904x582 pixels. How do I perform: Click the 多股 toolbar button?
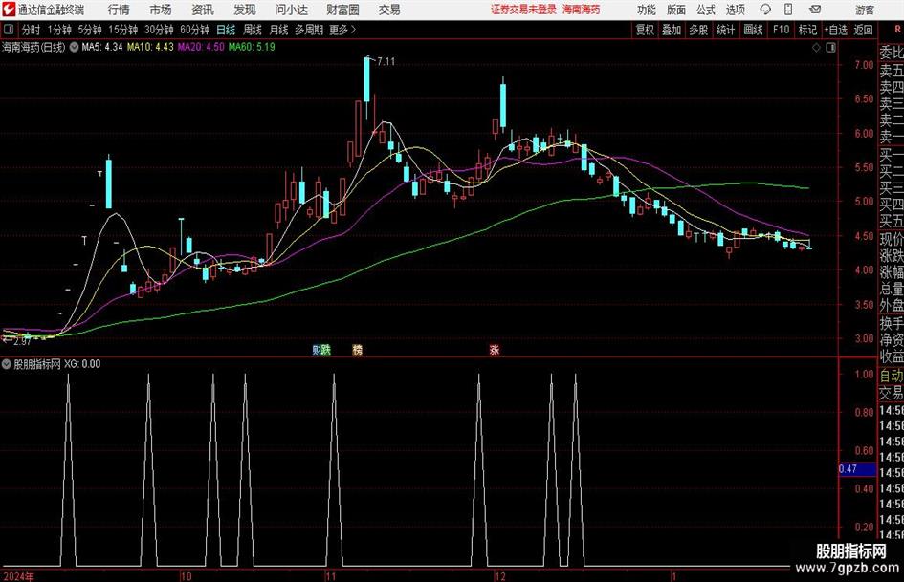[698, 30]
